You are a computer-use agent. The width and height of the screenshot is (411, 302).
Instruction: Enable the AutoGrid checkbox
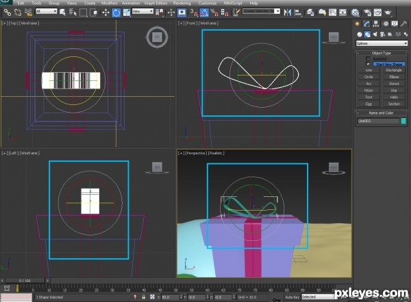[368, 58]
